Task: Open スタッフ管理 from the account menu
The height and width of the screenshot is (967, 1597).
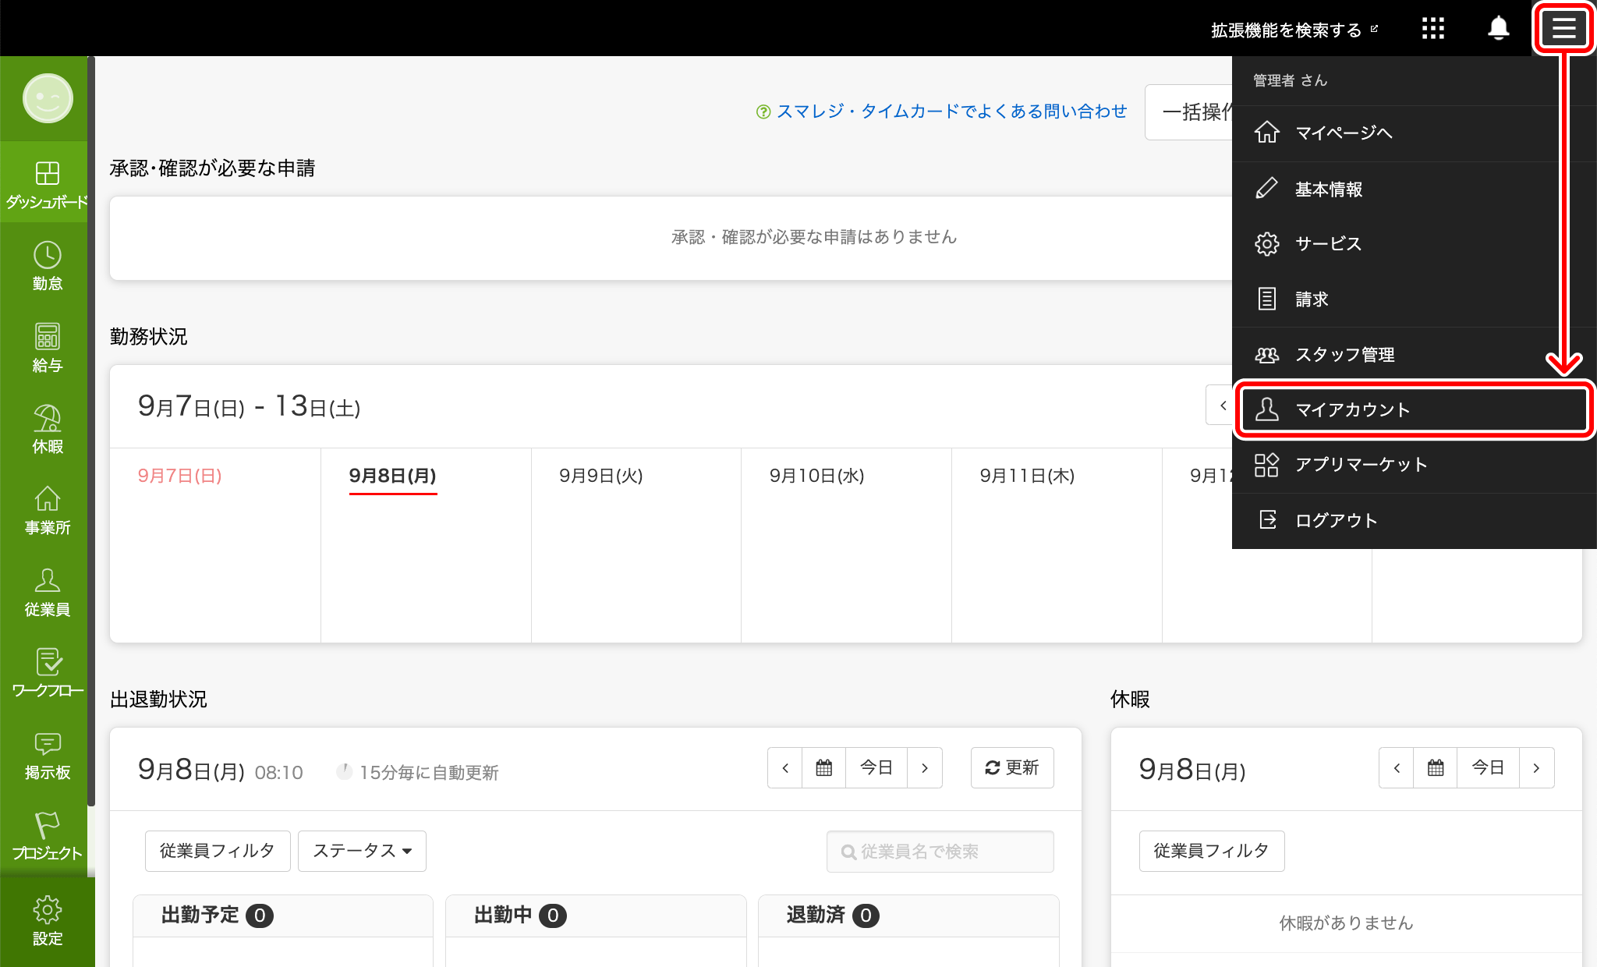Action: pyautogui.click(x=1346, y=354)
